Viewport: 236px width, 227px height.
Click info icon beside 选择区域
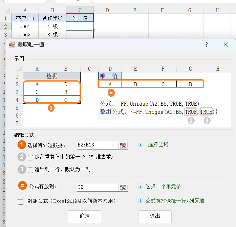[141, 145]
